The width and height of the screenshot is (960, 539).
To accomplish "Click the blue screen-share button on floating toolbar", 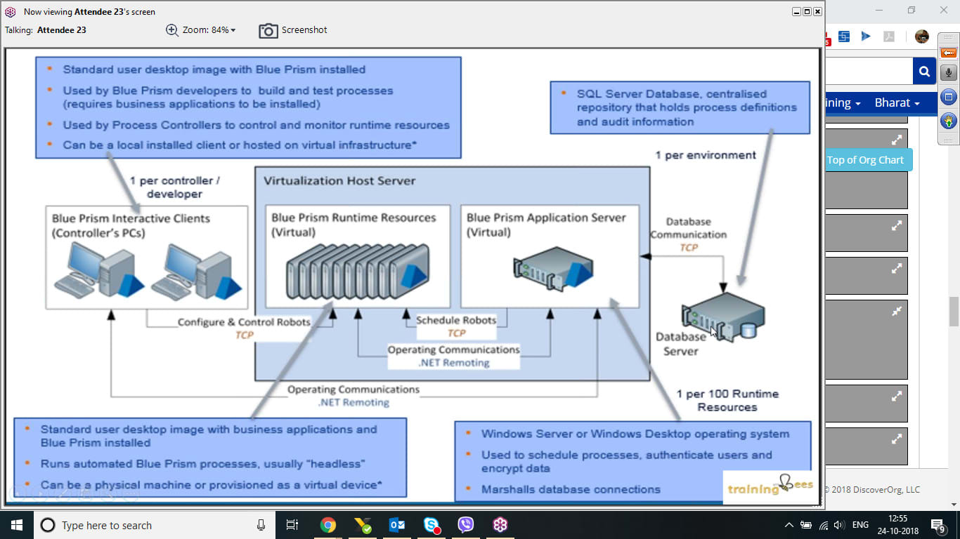I will [949, 97].
